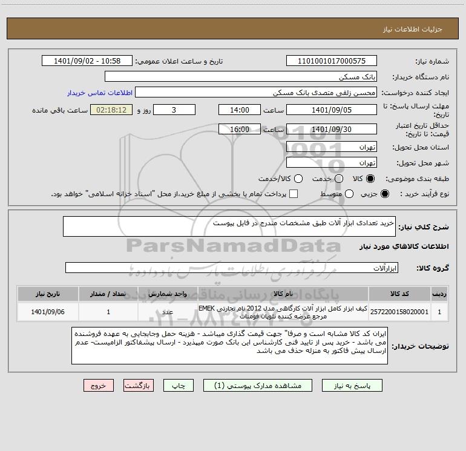The image size is (466, 451).
Task: Click the توضیحات خریدار notes box
Action: [230, 346]
